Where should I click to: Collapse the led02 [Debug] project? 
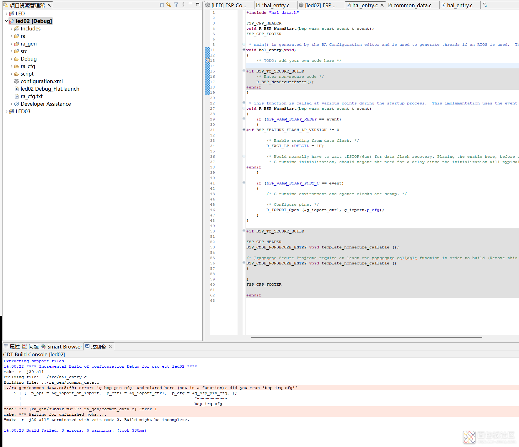click(x=6, y=21)
